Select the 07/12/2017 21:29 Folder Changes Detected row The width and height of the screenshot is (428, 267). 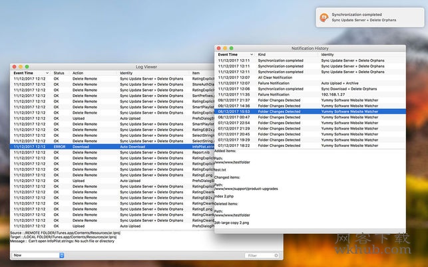(310, 129)
